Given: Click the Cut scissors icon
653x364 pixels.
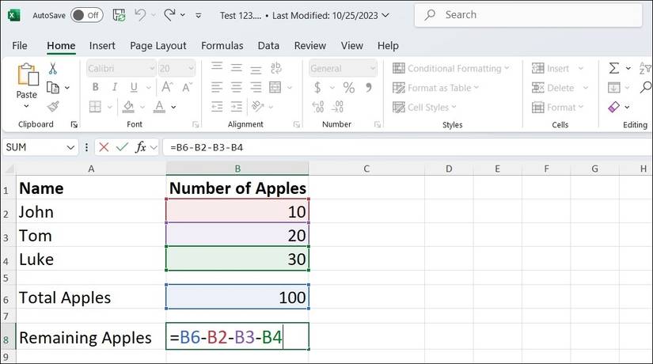Looking at the screenshot, I should [x=53, y=68].
